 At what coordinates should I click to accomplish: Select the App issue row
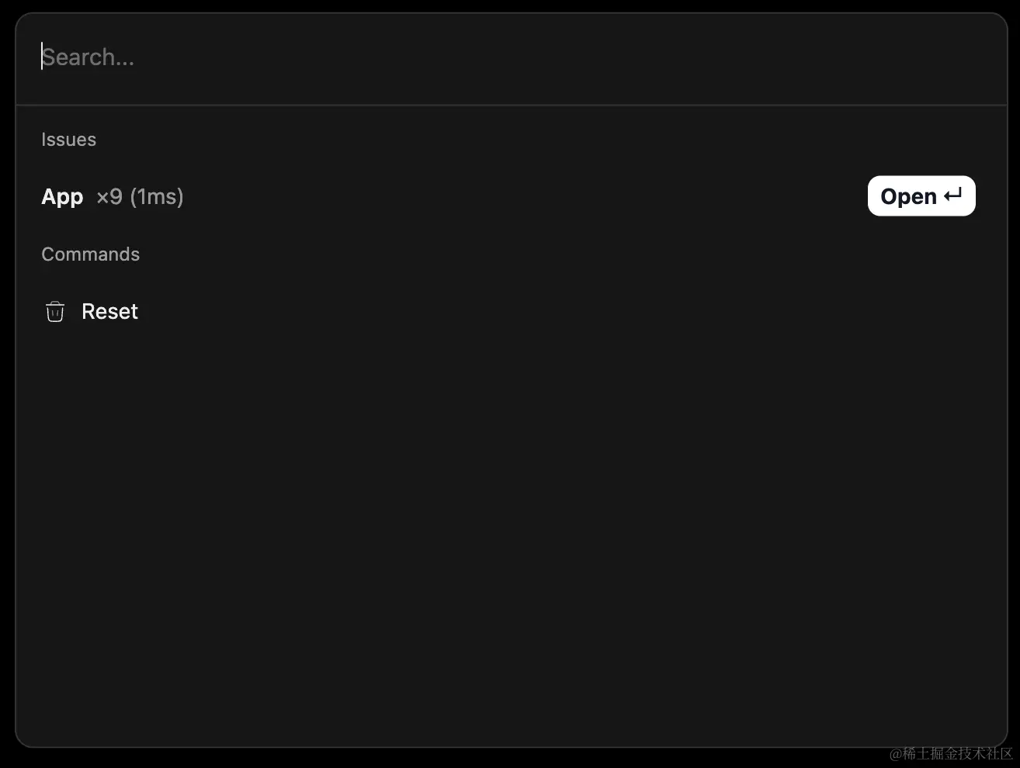click(466, 197)
